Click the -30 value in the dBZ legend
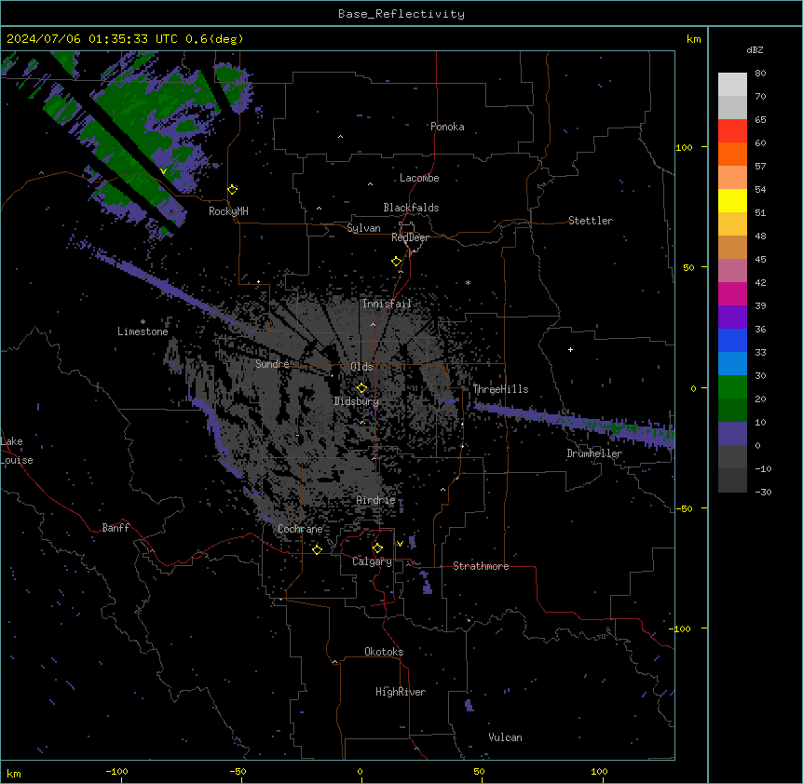The image size is (803, 784). pos(763,492)
